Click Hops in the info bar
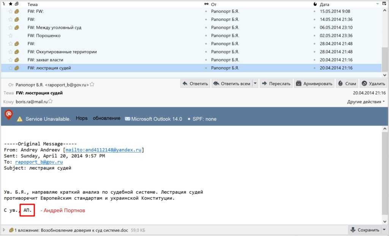 pyautogui.click(x=82, y=118)
